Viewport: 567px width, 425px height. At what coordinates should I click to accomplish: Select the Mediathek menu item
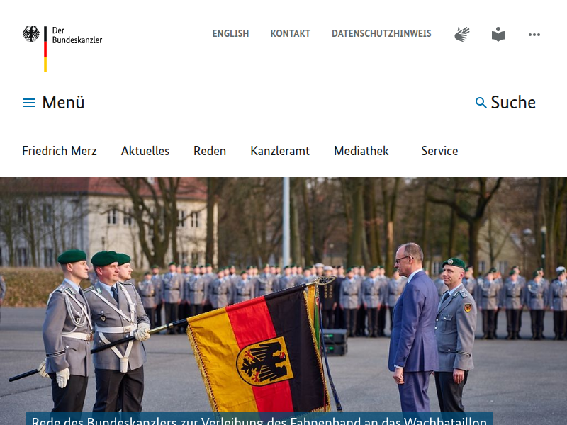361,151
